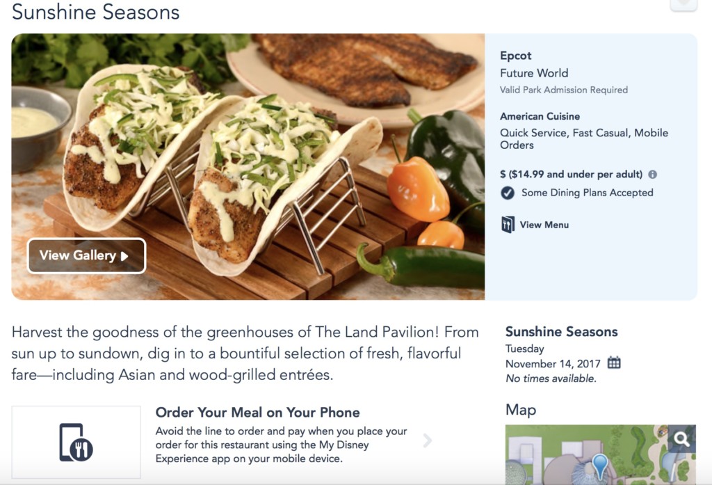This screenshot has height=485, width=712.
Task: Click the Order Your Meal on Your Phone heading
Action: point(257,413)
